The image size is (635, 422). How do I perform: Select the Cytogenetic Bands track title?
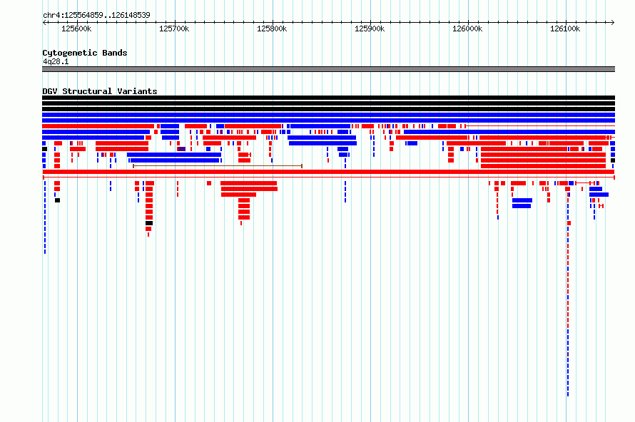[x=85, y=53]
